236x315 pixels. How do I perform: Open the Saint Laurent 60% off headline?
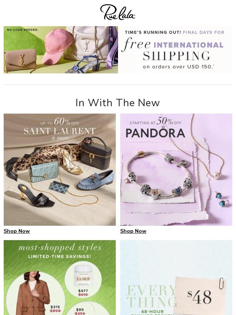click(x=59, y=128)
